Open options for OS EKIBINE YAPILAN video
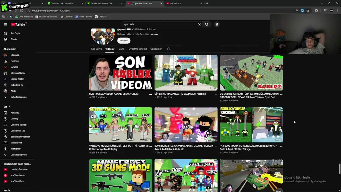341x192 pixels. 281,94
